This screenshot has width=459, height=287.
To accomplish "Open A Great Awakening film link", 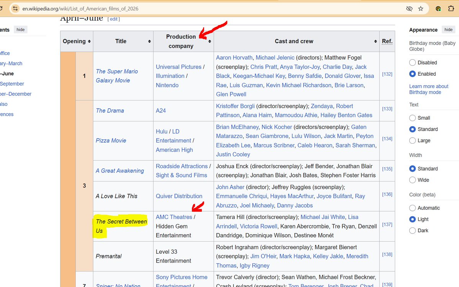I will [120, 171].
